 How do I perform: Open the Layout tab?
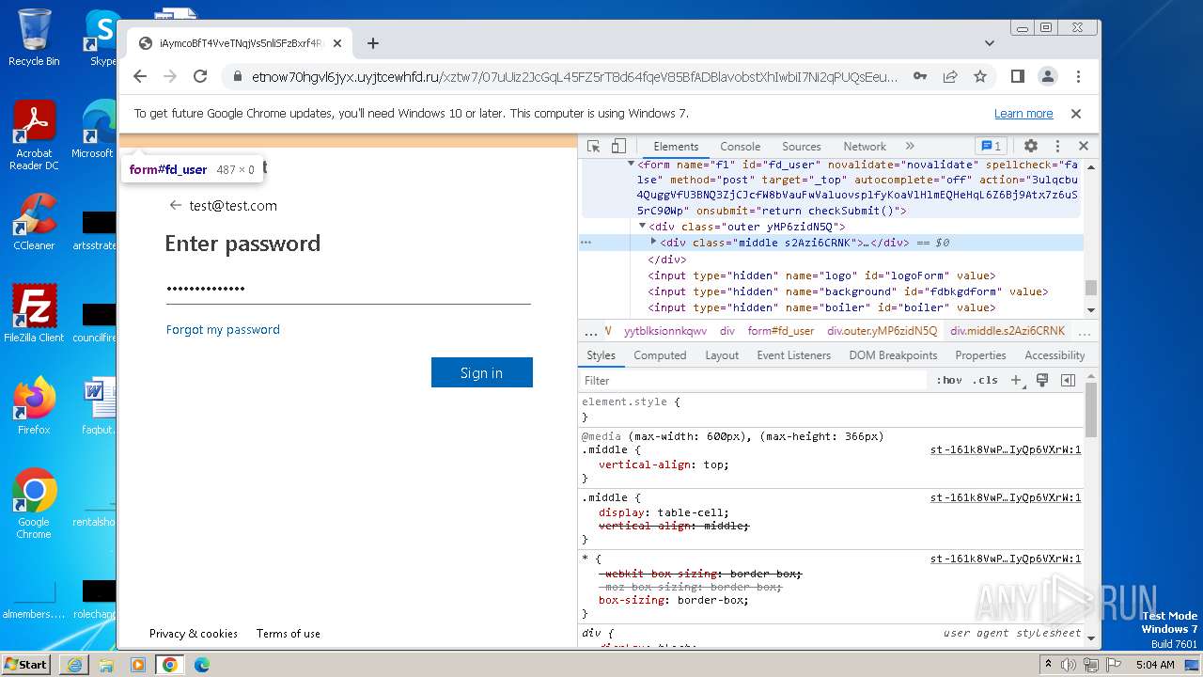pos(722,355)
